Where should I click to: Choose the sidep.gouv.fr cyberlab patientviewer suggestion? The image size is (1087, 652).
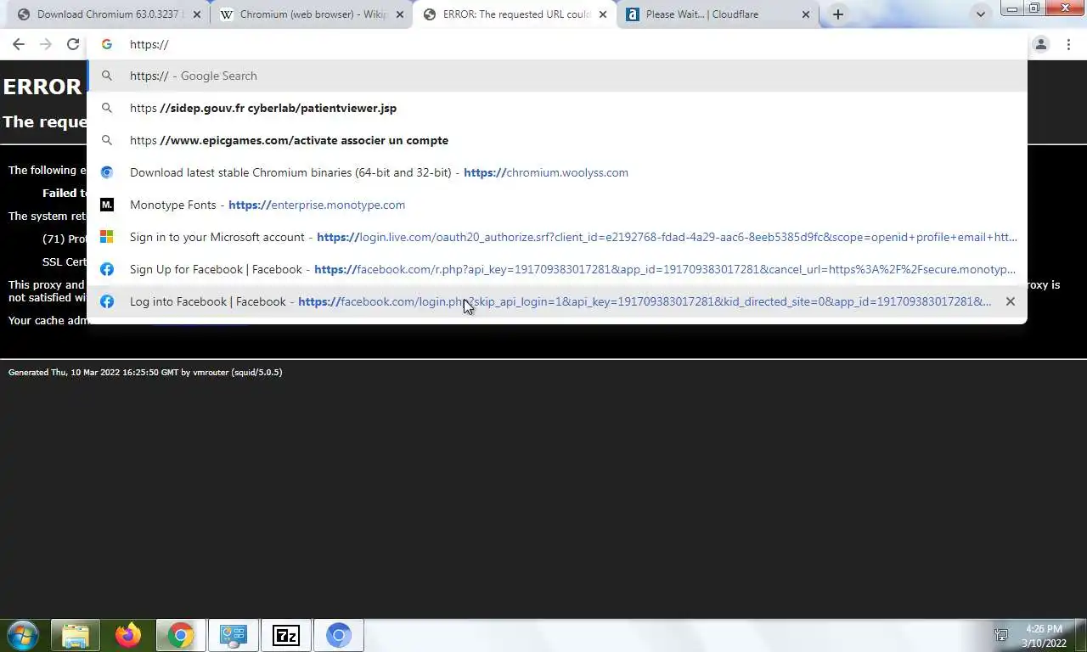pos(557,108)
